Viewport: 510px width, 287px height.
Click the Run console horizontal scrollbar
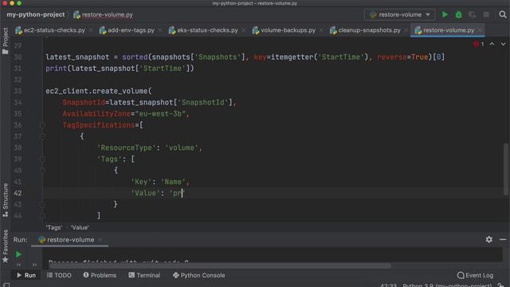click(x=220, y=265)
